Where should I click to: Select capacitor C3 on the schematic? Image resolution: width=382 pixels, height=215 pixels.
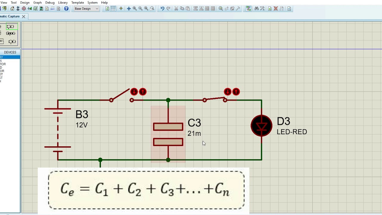click(x=168, y=134)
